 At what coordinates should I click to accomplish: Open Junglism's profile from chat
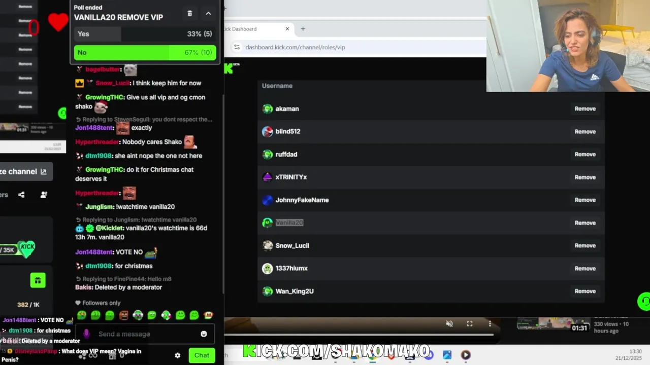tap(100, 207)
